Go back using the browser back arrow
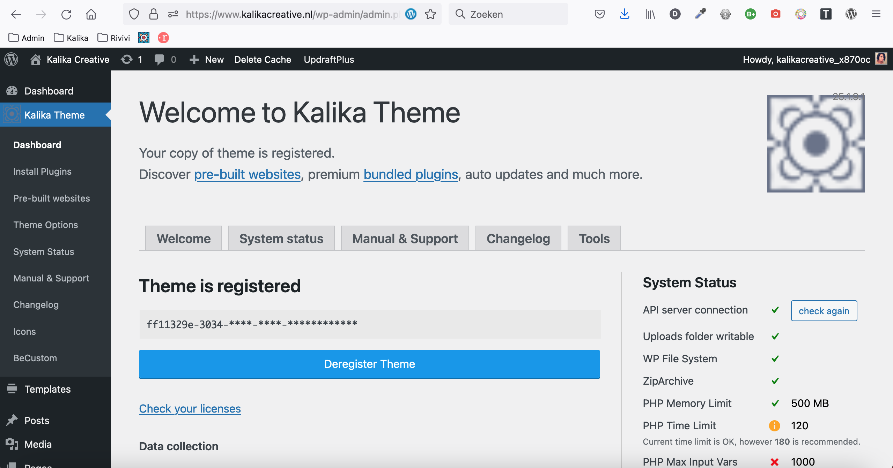This screenshot has height=468, width=893. coord(16,14)
